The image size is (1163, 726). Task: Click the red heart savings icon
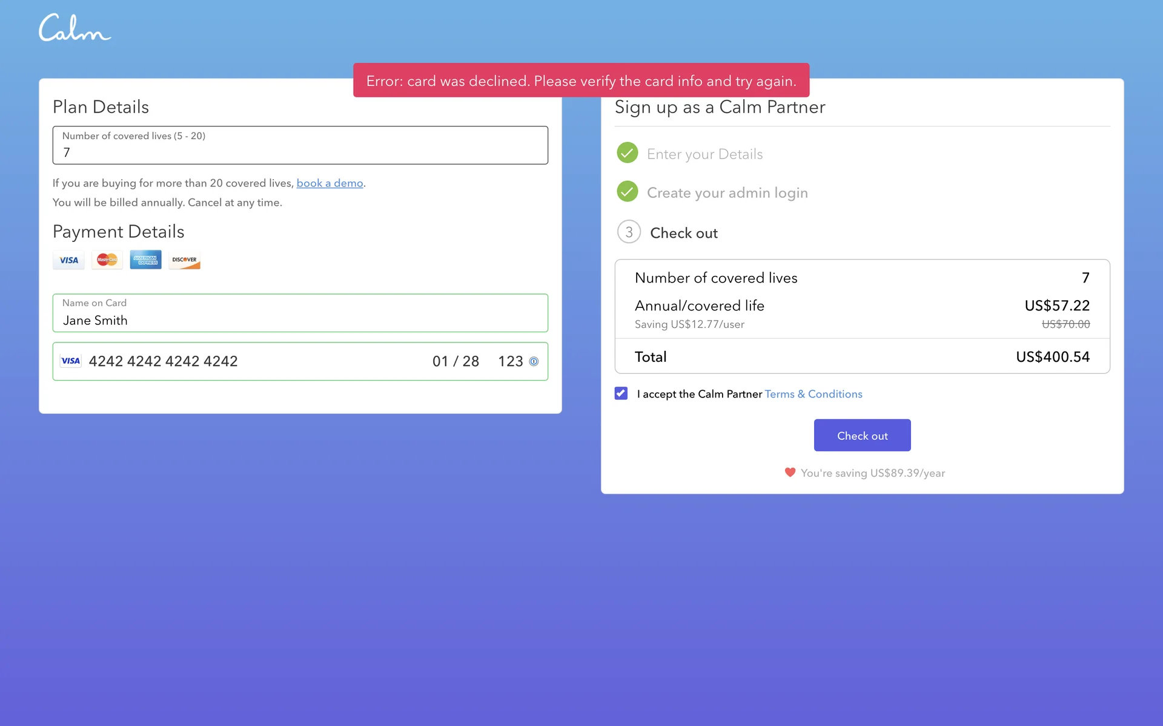point(790,473)
